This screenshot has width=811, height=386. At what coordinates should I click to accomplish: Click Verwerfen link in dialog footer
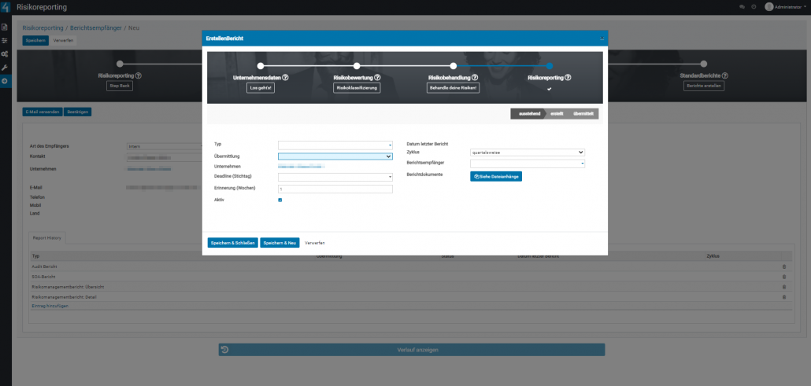314,243
